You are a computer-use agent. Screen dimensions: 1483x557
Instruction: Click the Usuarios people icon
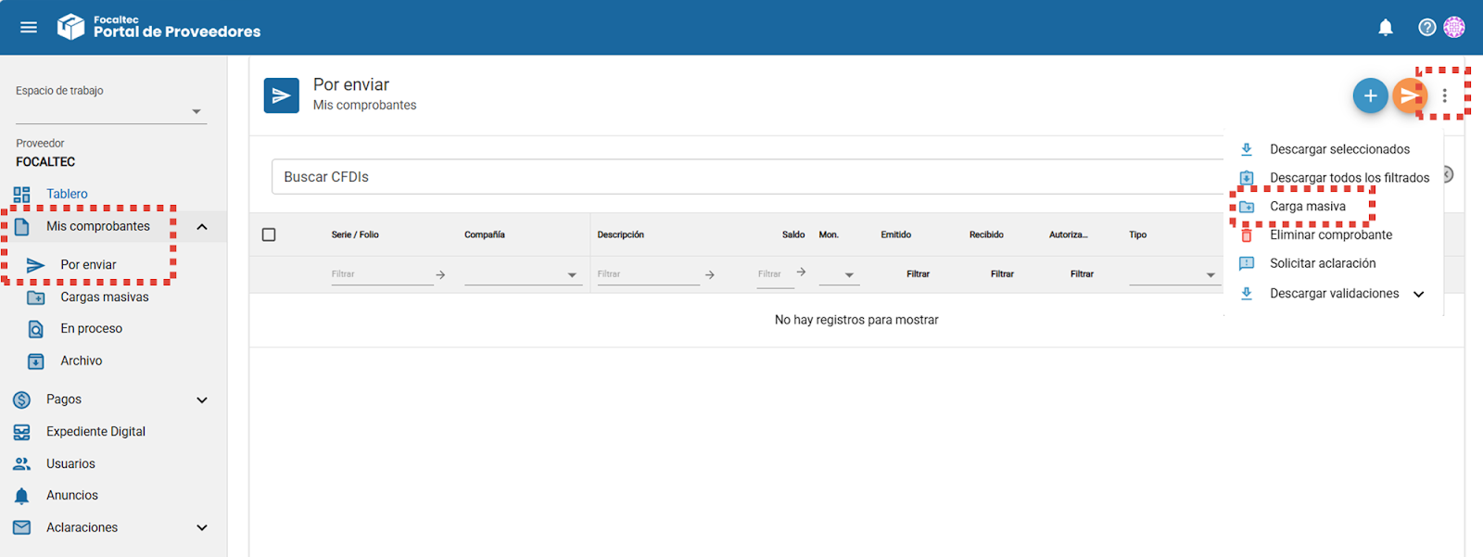(x=21, y=463)
